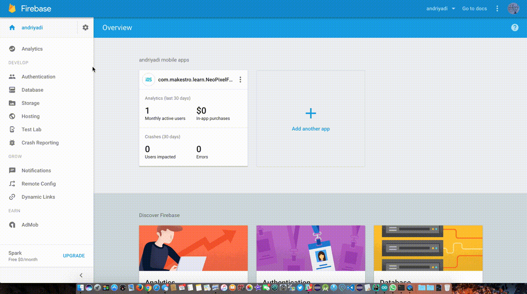Click the plus icon to add app

pyautogui.click(x=310, y=114)
